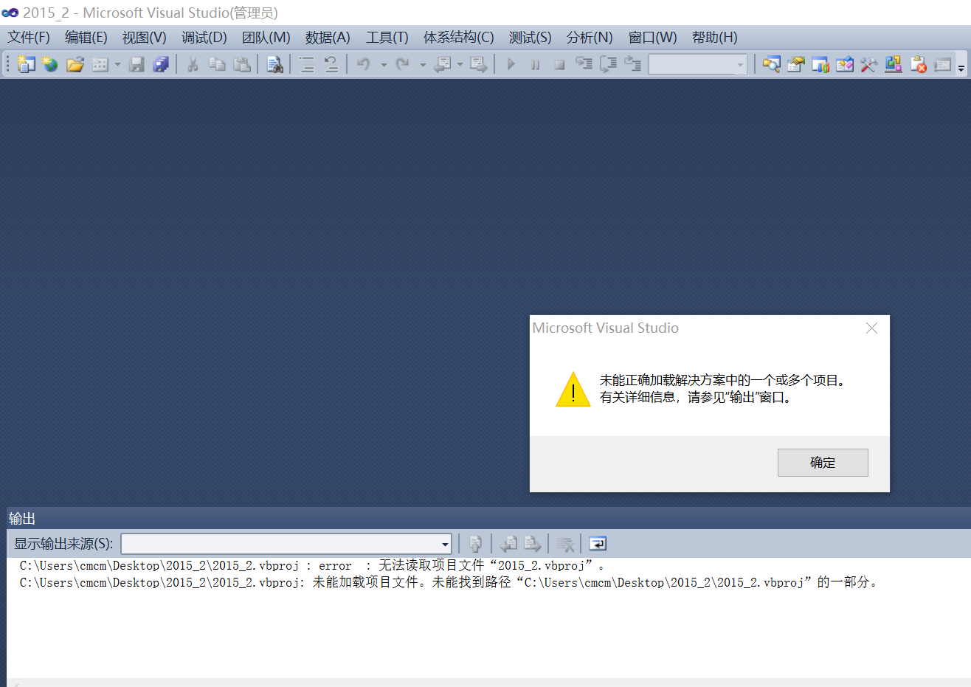Click the Step Into icon

pos(584,64)
